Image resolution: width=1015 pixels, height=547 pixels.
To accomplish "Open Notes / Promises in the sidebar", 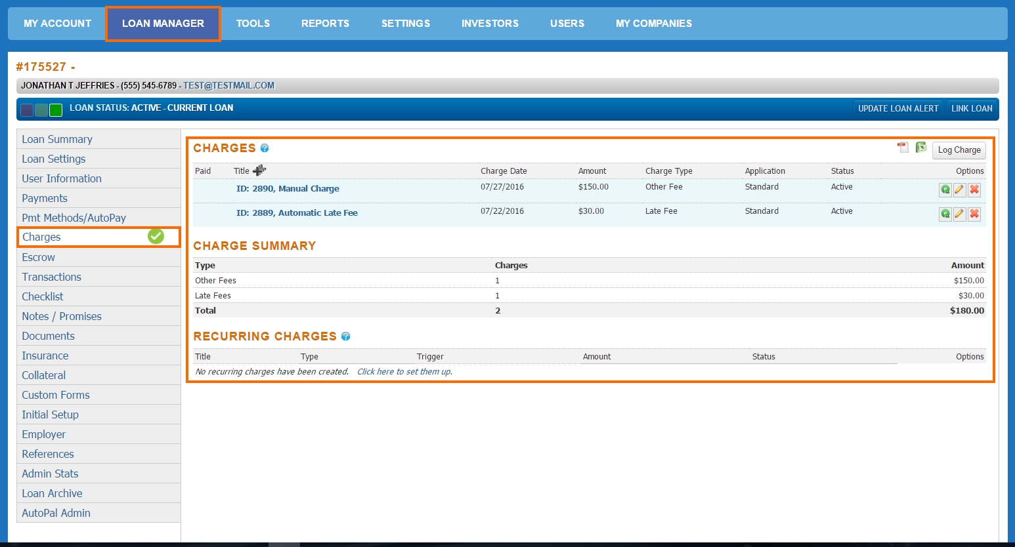I will point(98,316).
